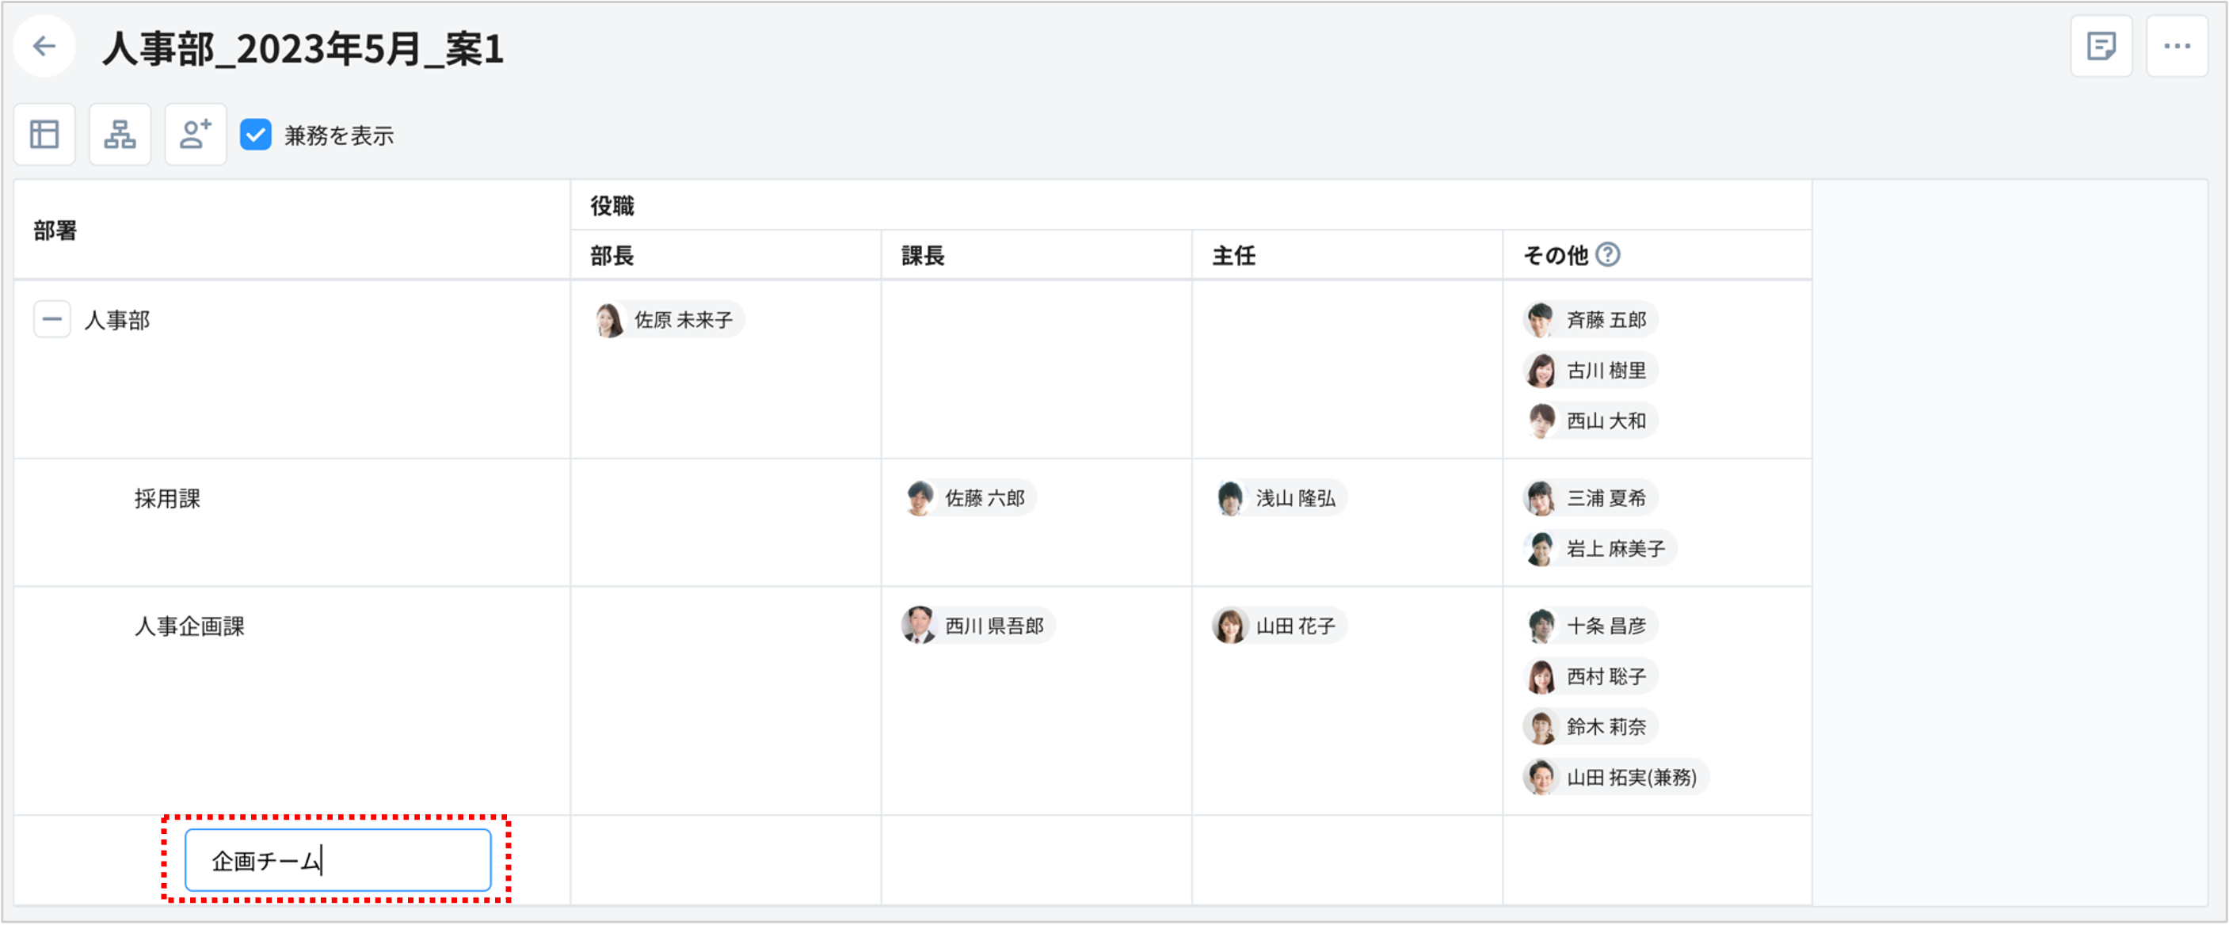Click the 課長 column header
Viewport: 2229px width, 925px height.
[922, 255]
